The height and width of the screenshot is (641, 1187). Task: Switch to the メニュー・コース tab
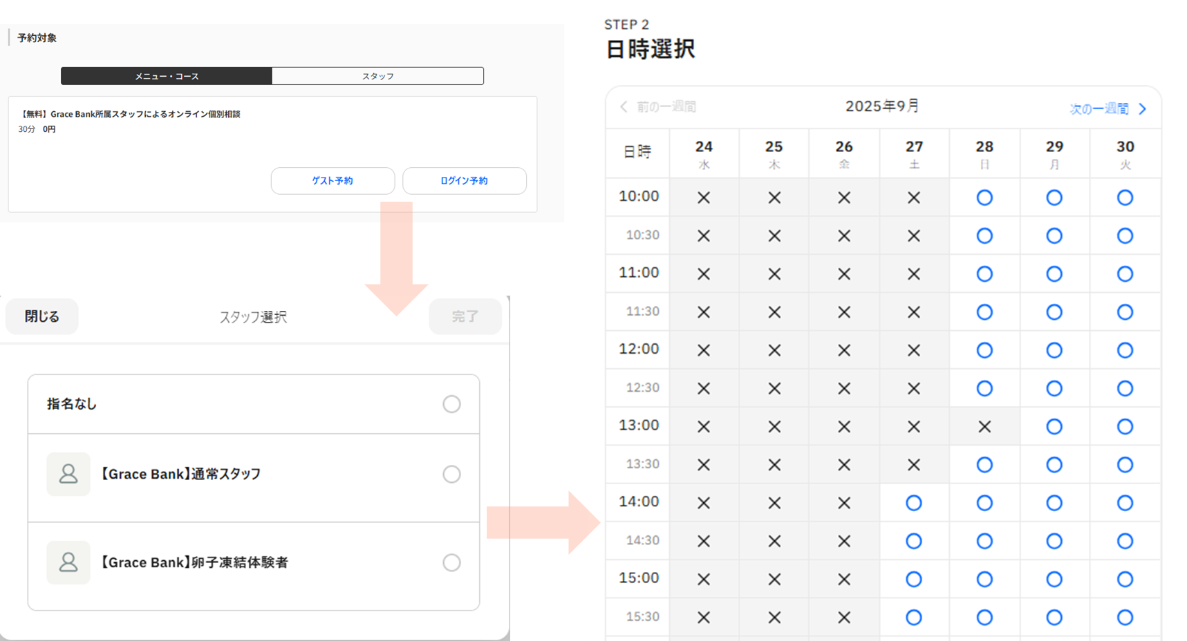pos(167,76)
